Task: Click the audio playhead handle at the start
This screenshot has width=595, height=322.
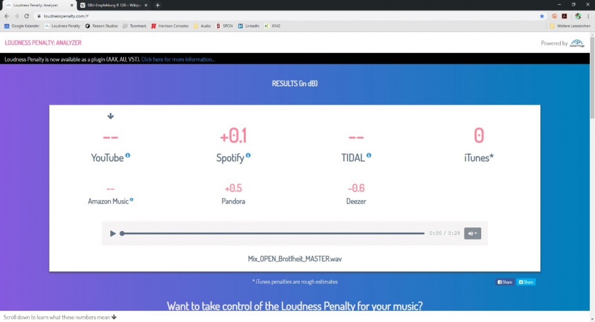Action: (x=122, y=233)
